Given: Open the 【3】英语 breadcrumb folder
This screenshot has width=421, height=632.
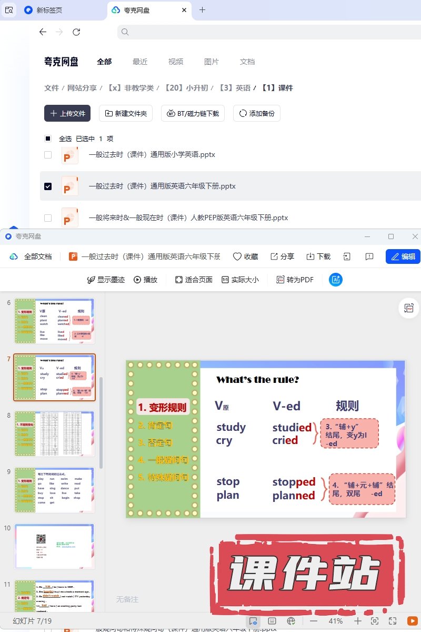Looking at the screenshot, I should 234,88.
